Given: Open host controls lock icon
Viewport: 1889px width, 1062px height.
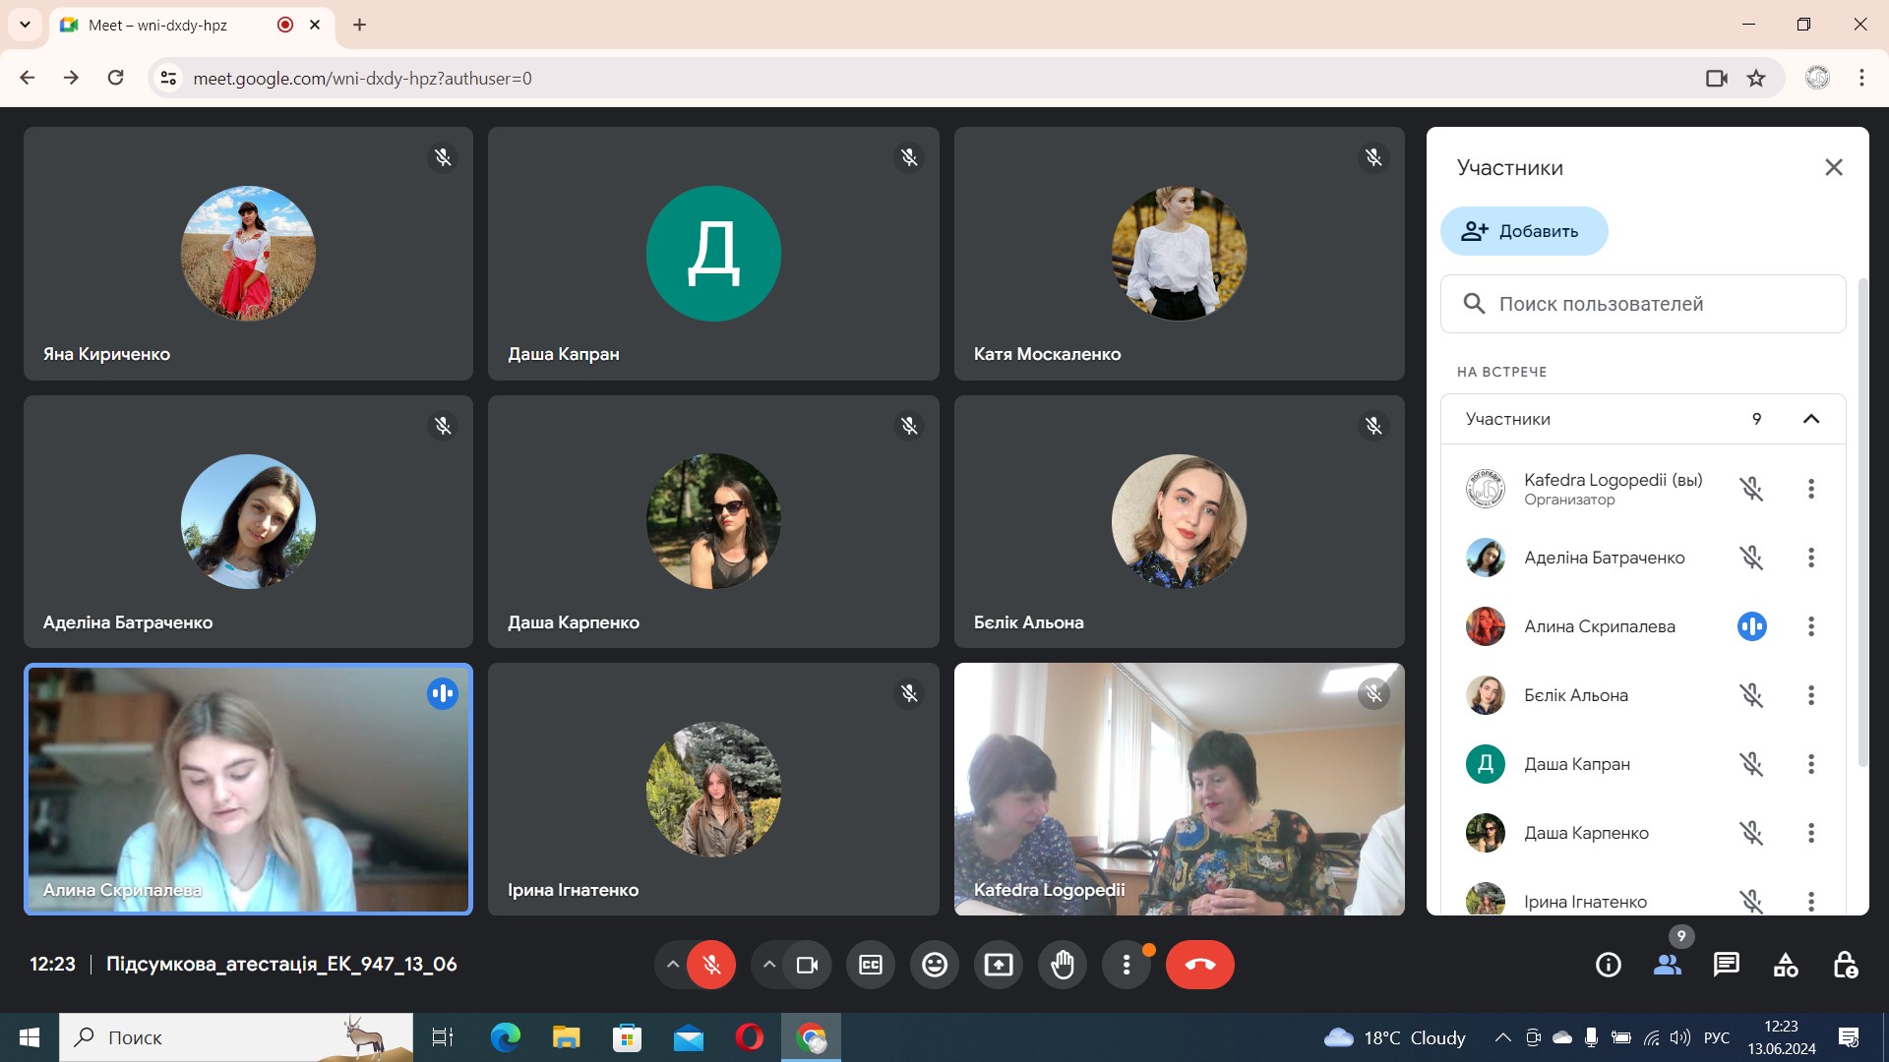Looking at the screenshot, I should click(1845, 965).
